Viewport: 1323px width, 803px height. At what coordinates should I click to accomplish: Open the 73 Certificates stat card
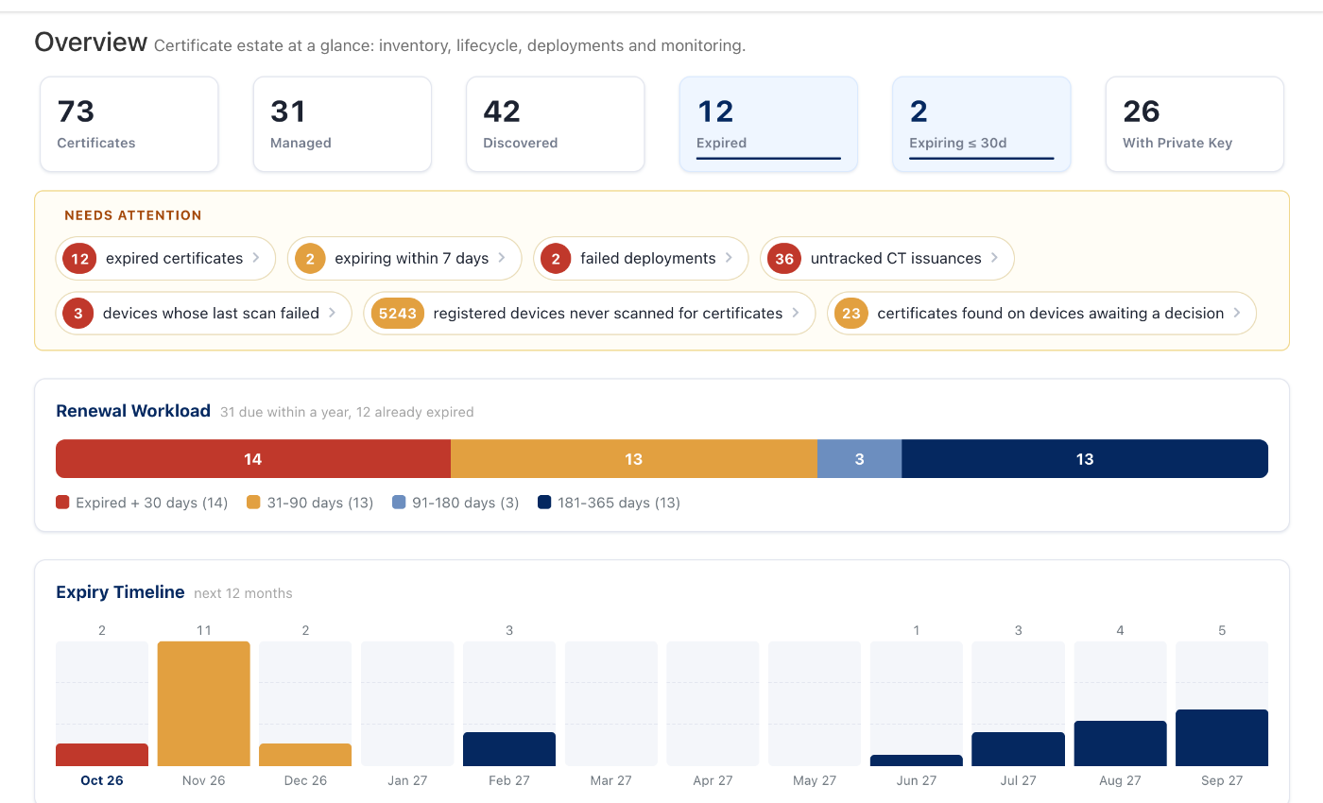click(x=129, y=124)
